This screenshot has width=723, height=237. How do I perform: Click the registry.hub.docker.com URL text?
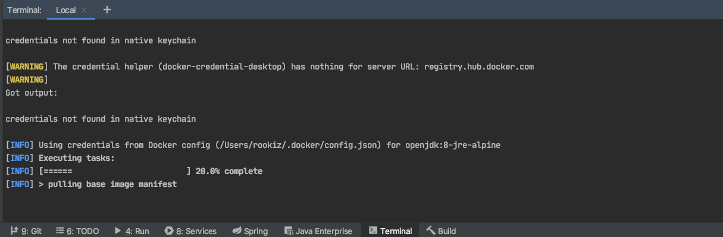(479, 67)
